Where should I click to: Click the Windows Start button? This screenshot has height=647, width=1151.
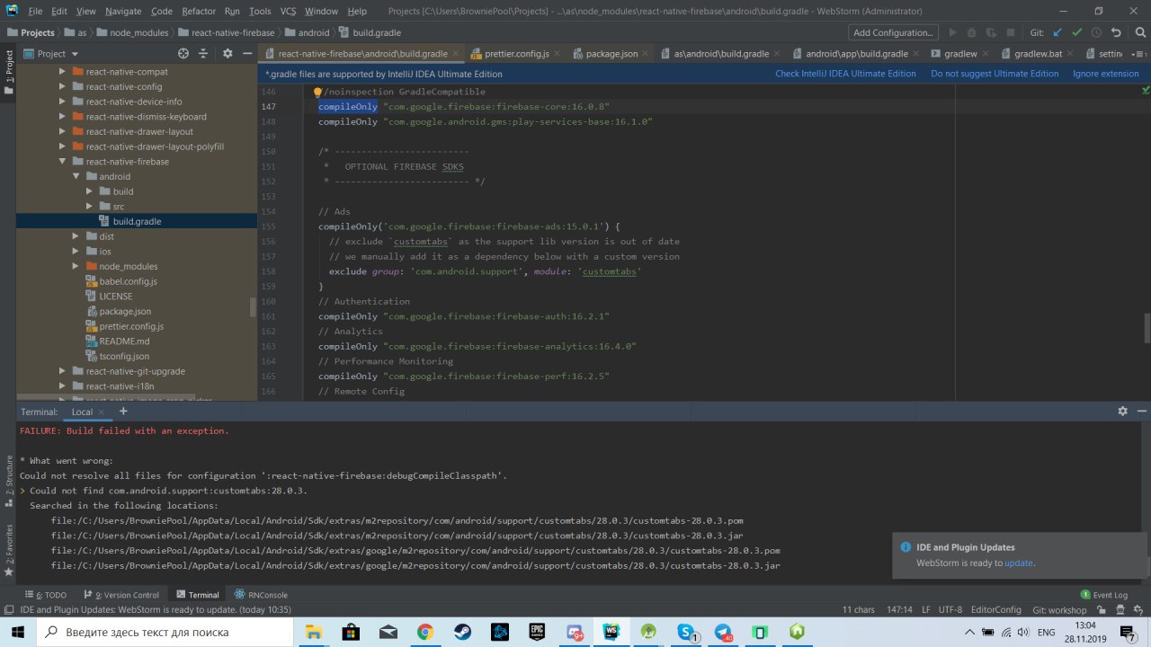coord(17,633)
